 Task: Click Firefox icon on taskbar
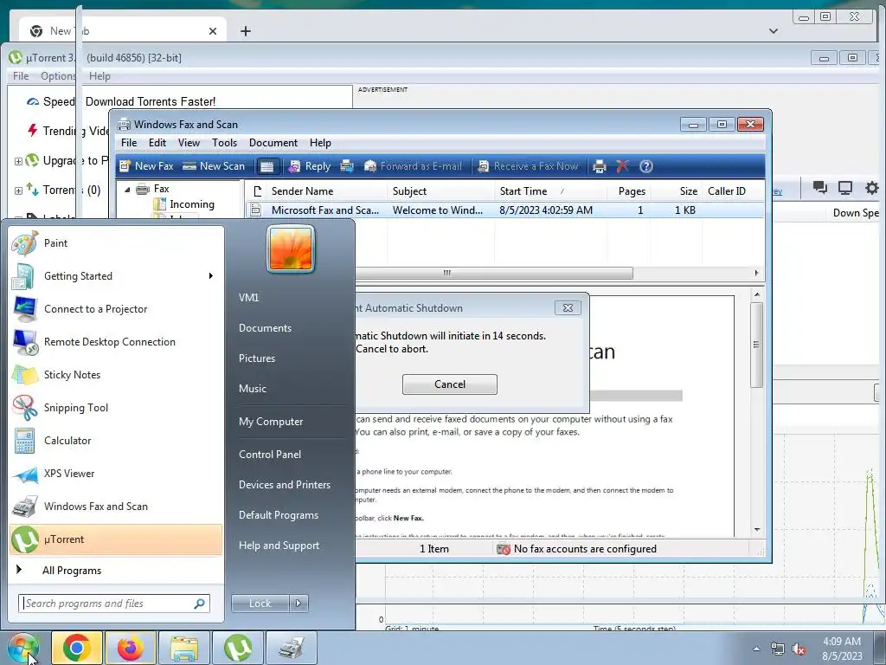[x=131, y=648]
